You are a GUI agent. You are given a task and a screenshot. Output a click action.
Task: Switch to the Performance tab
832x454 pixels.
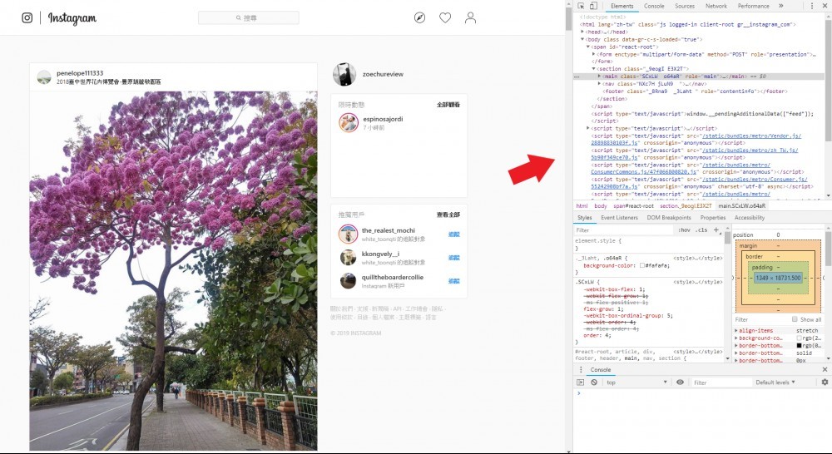pyautogui.click(x=753, y=6)
